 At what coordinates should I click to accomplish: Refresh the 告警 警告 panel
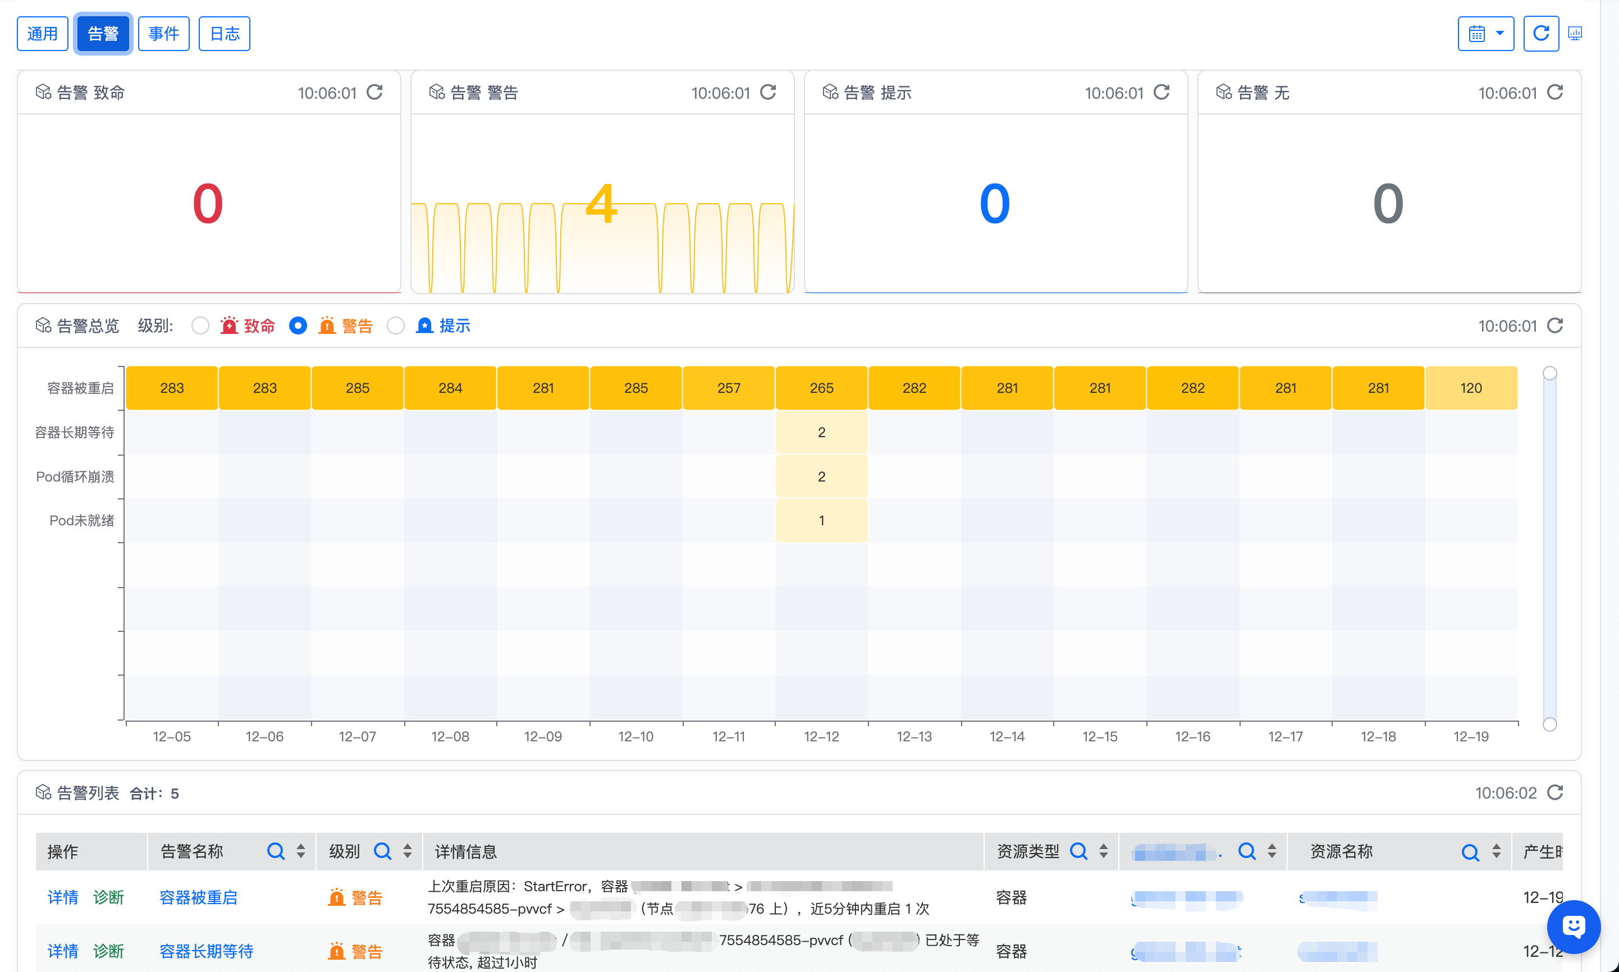[x=768, y=93]
